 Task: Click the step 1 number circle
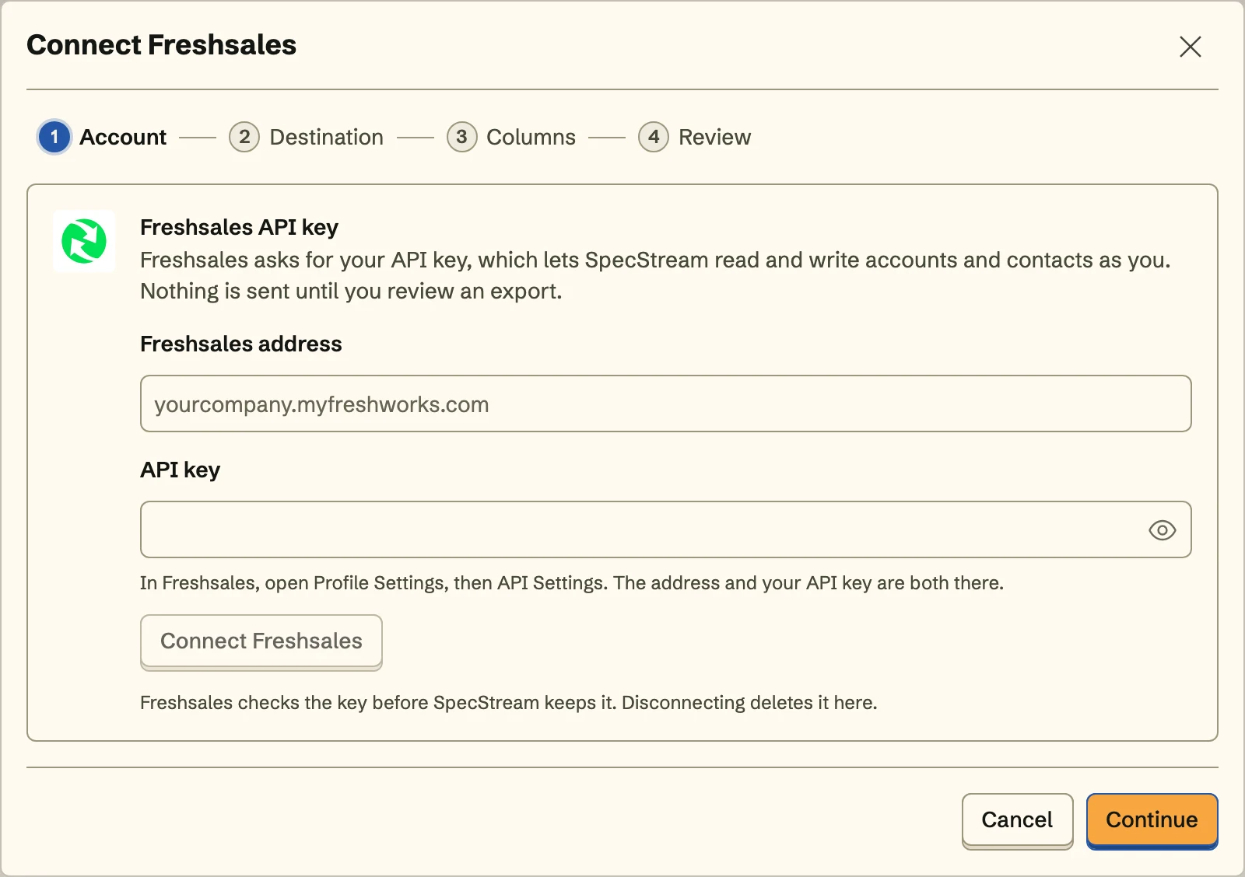coord(54,137)
